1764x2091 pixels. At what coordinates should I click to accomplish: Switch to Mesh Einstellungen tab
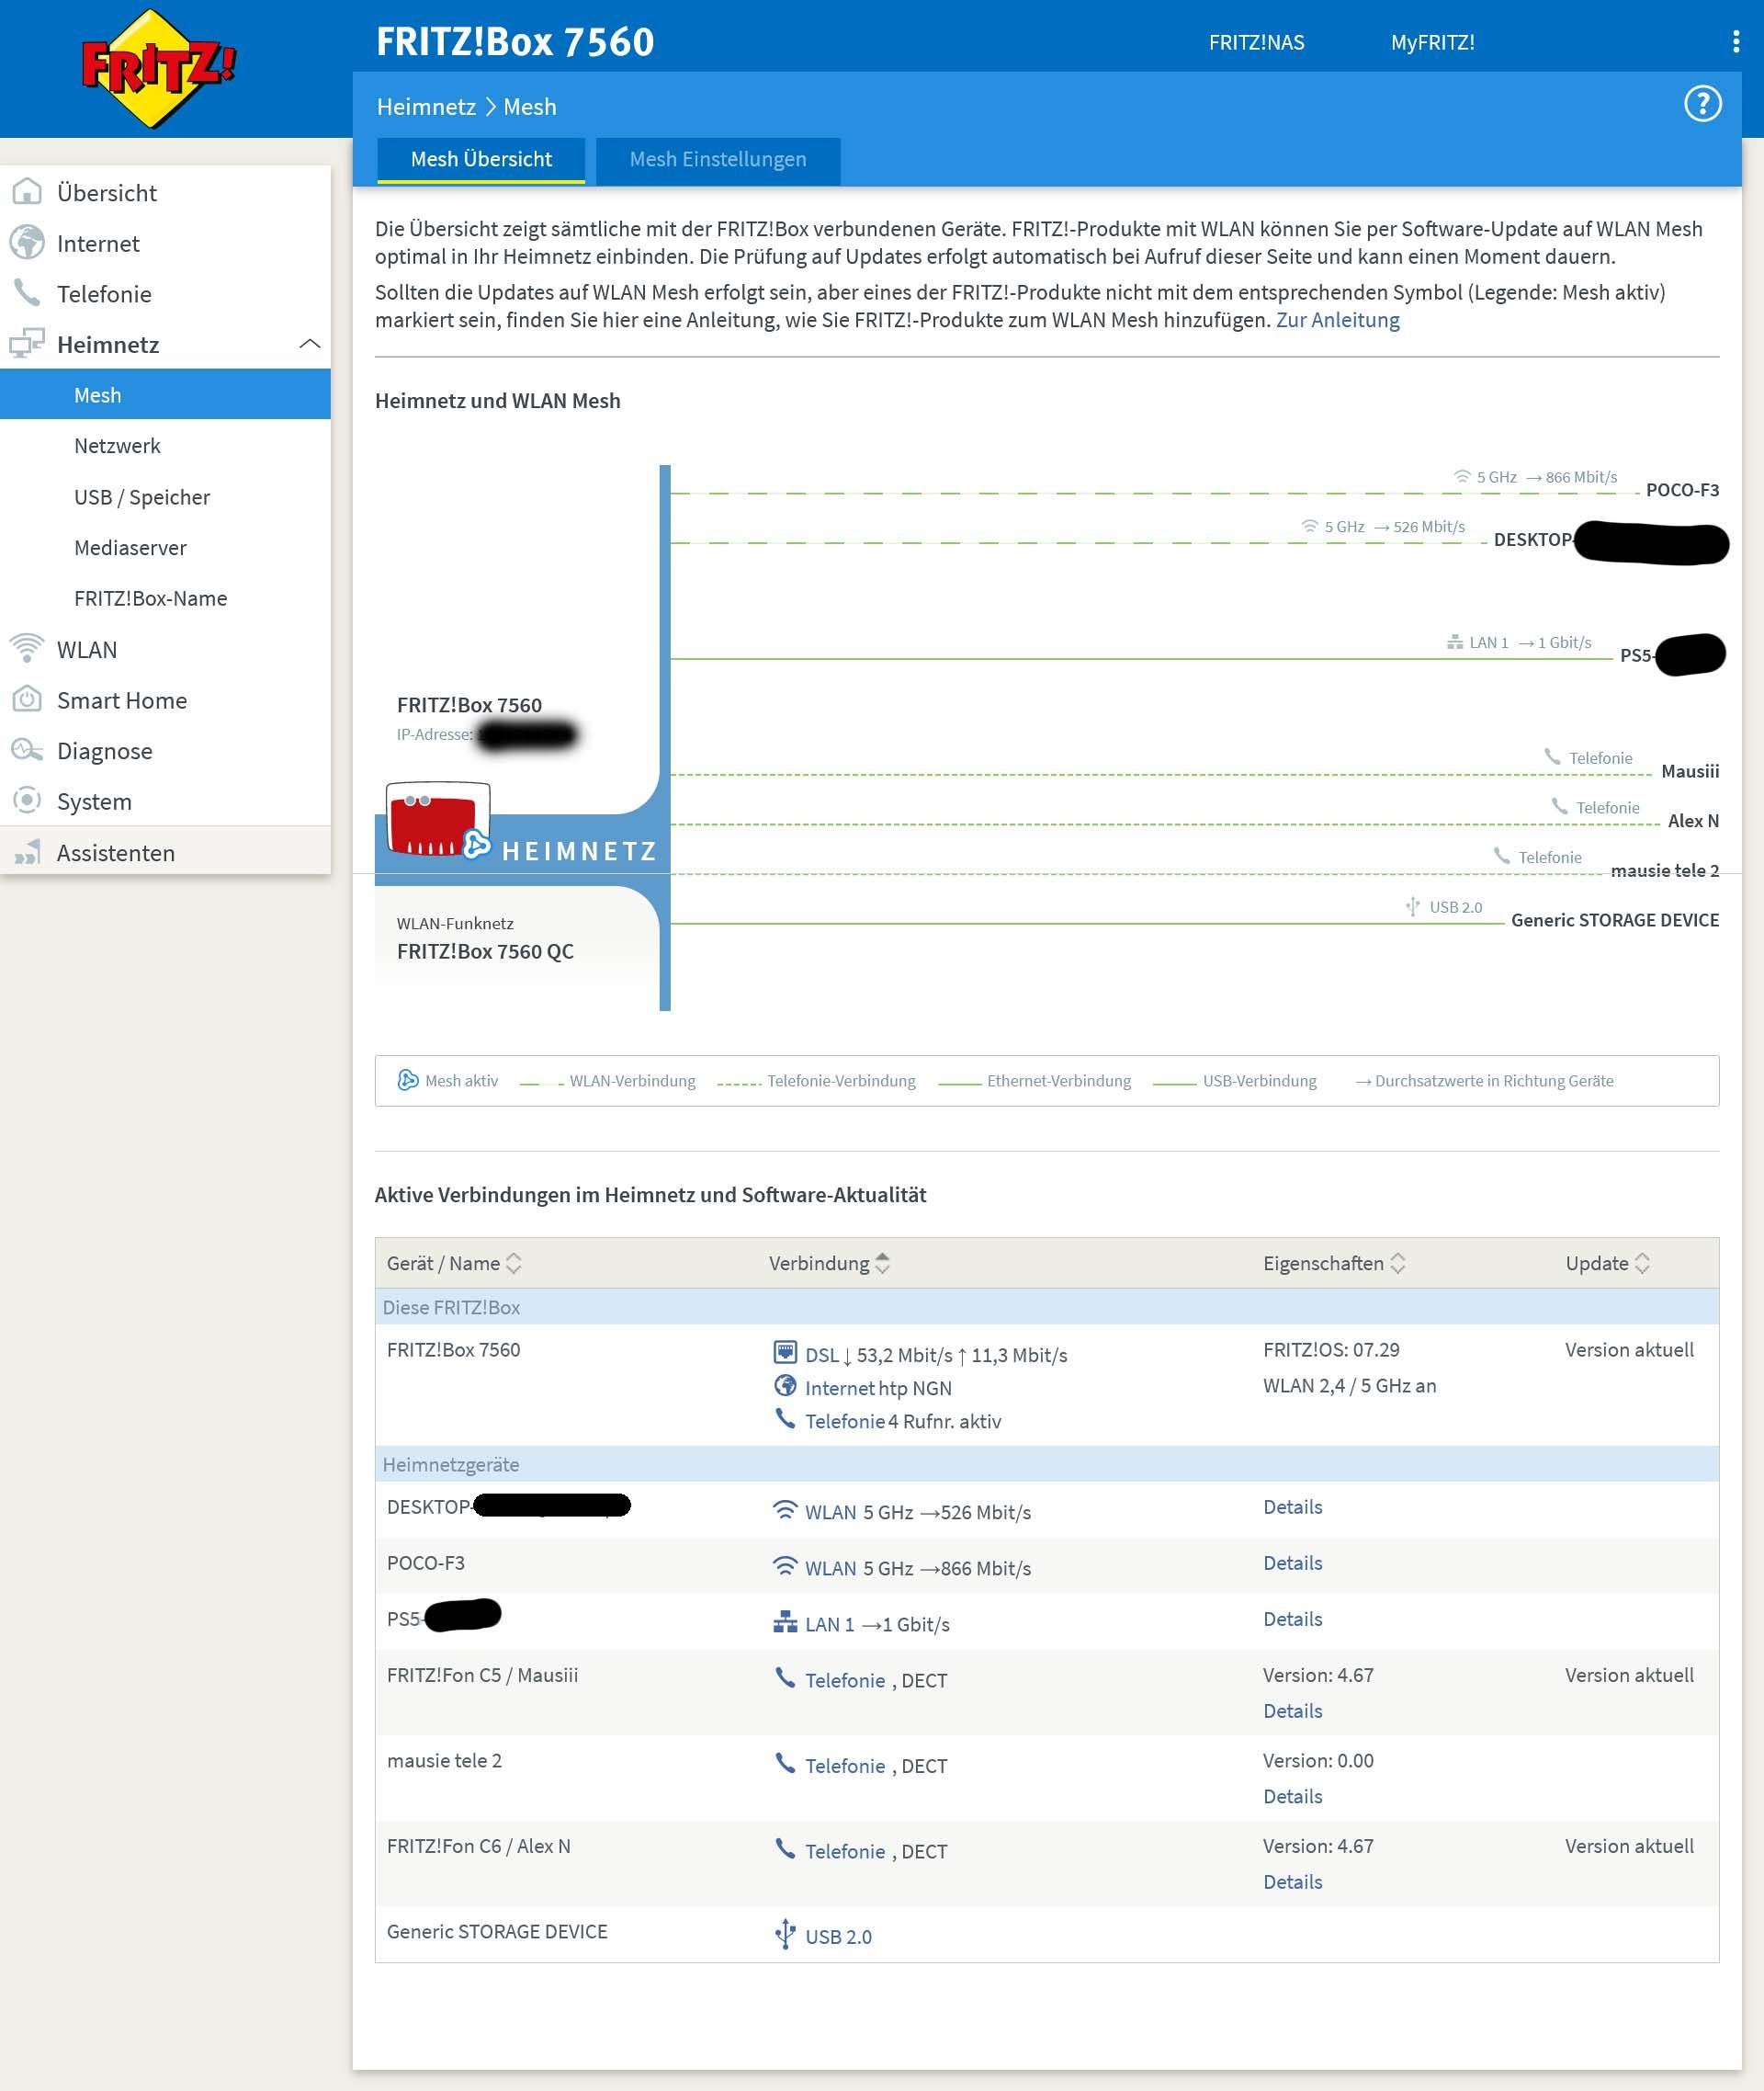[x=717, y=160]
